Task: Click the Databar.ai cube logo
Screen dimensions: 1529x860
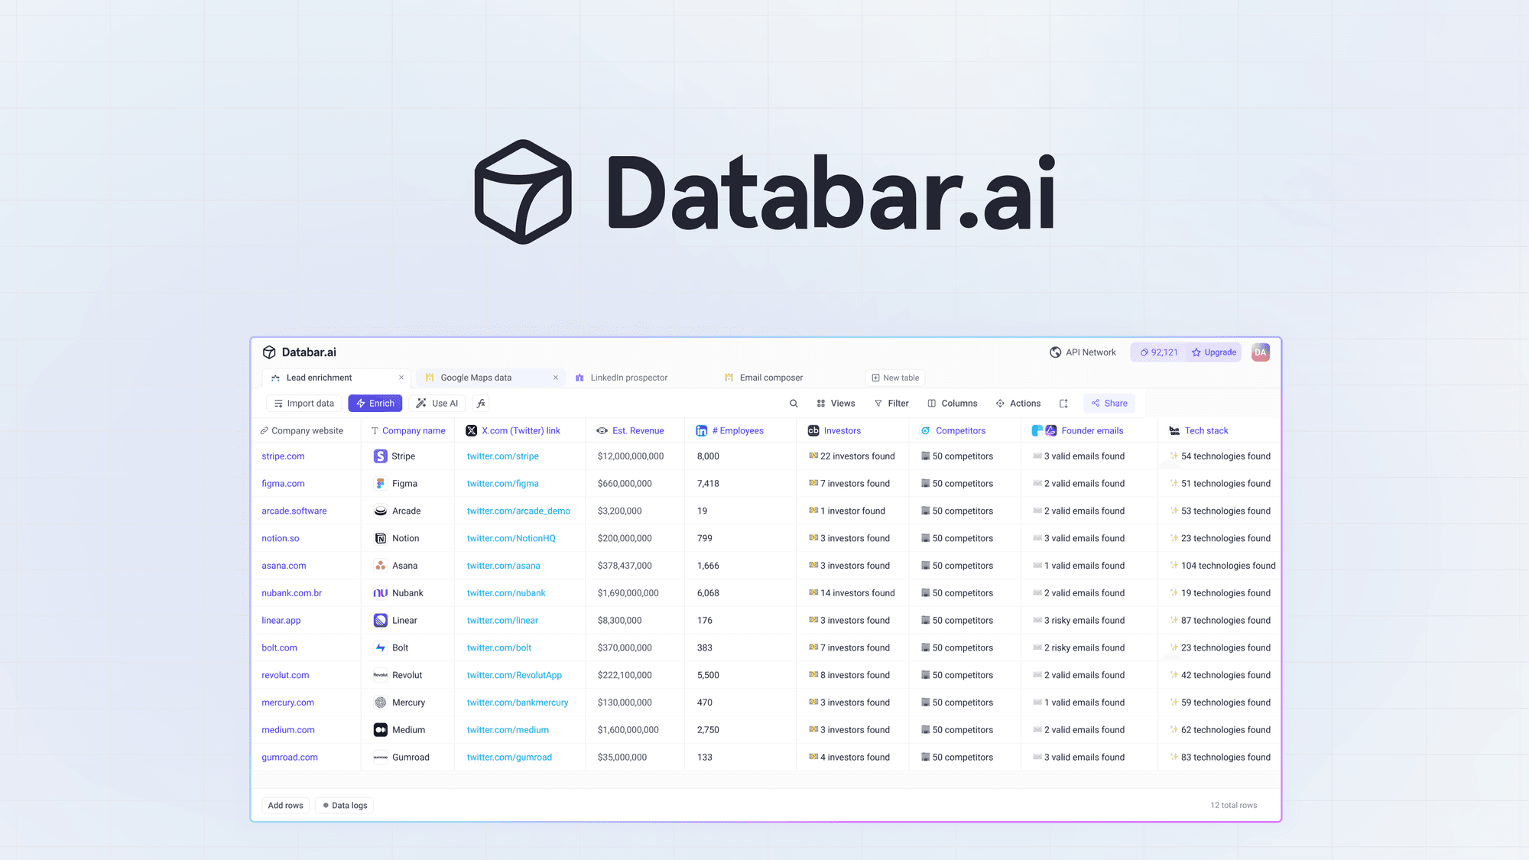Action: pos(269,352)
